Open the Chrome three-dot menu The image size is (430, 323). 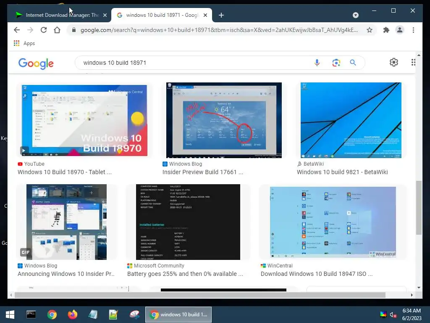[413, 30]
